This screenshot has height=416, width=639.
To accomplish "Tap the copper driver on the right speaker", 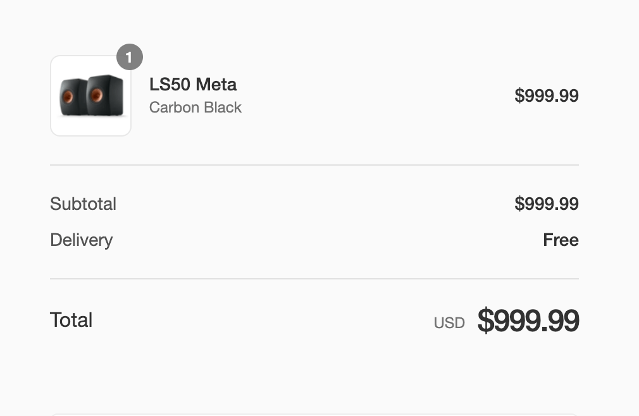I will (x=96, y=95).
